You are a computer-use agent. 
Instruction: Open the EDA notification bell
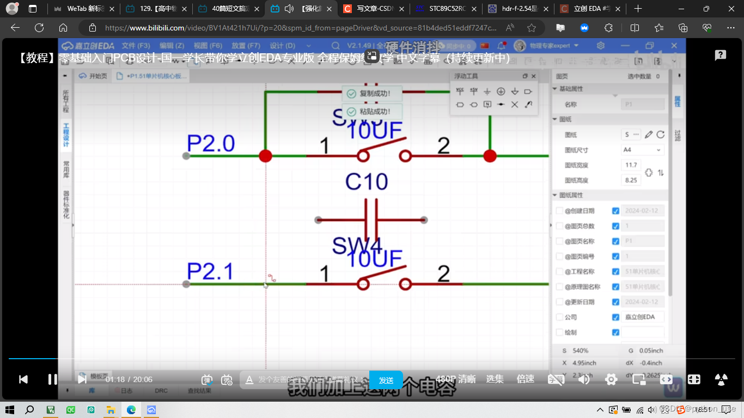tap(503, 46)
